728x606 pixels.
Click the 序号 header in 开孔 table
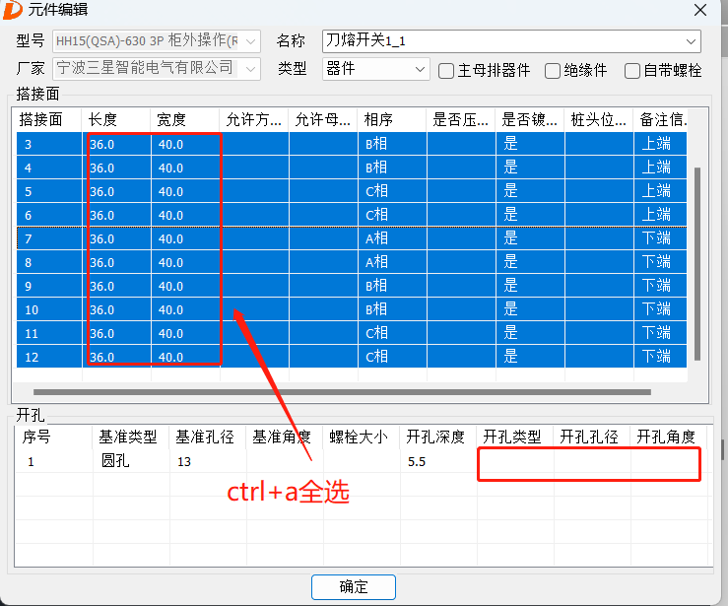[53, 437]
